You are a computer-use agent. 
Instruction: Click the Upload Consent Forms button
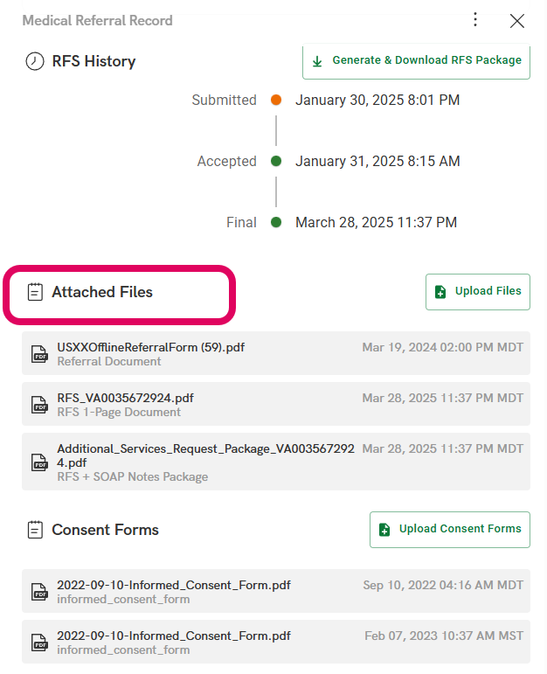pos(449,530)
